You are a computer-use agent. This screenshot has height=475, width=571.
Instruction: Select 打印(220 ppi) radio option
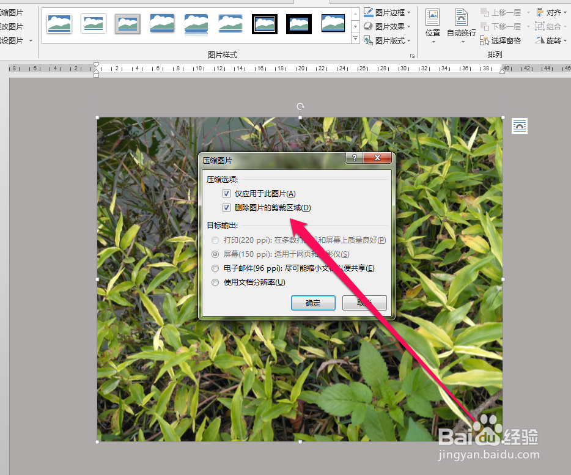[215, 240]
